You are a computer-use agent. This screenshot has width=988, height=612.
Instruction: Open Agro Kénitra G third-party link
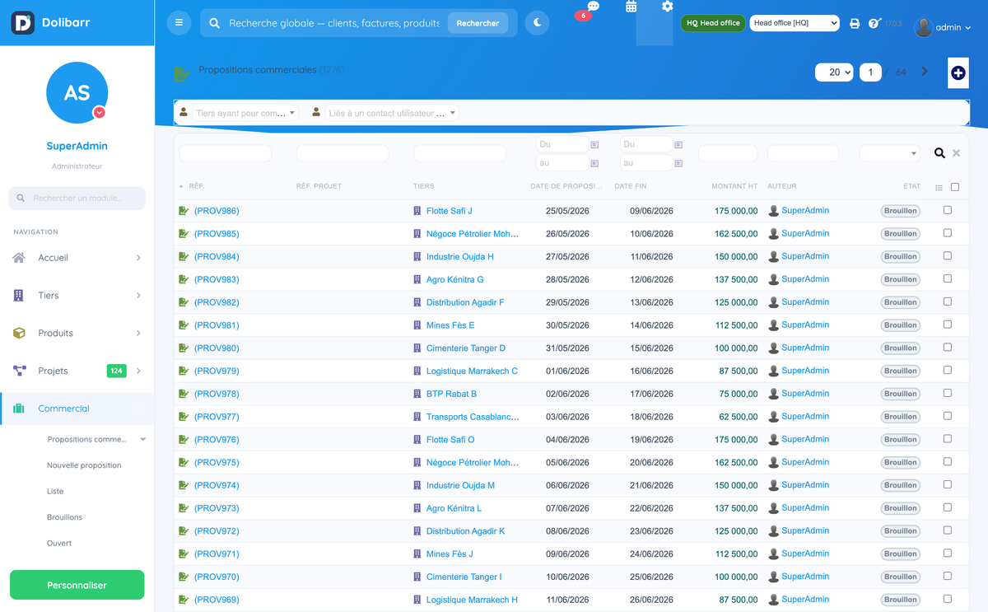[454, 279]
